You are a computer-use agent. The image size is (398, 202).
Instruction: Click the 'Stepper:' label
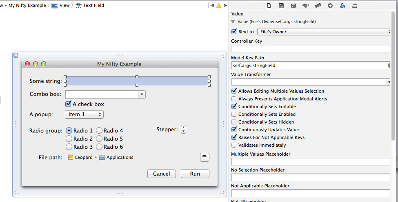[x=167, y=129]
